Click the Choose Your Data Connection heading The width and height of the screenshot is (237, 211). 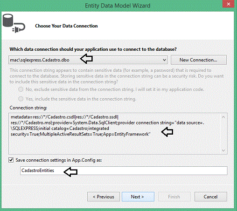(66, 26)
